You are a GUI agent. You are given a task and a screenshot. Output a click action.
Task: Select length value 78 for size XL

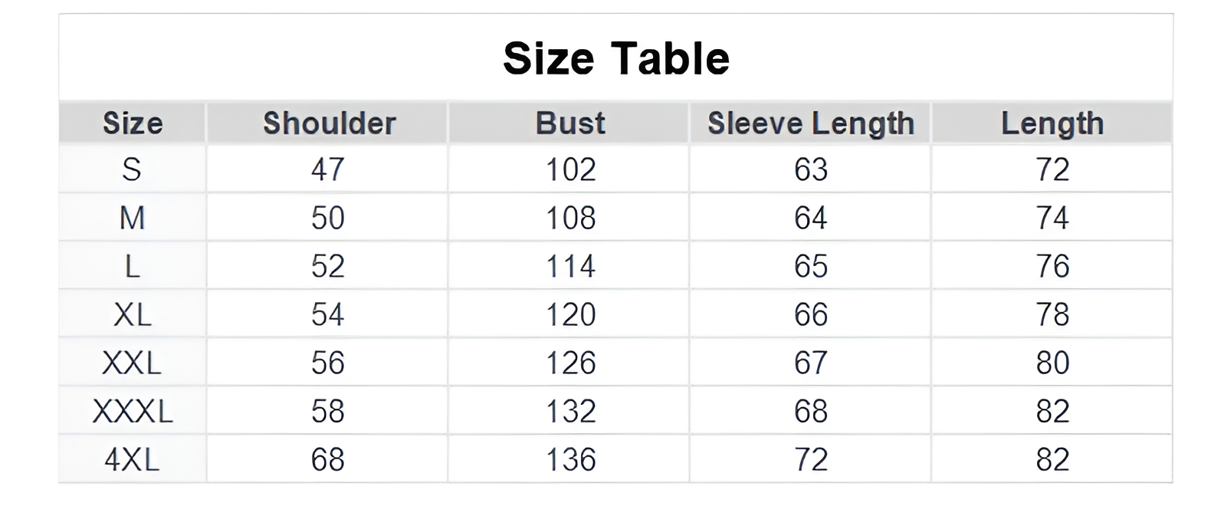coord(1052,315)
